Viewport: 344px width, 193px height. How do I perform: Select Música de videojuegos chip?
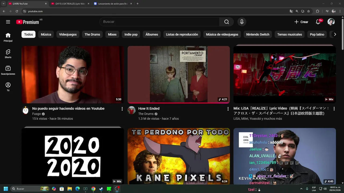point(222,34)
